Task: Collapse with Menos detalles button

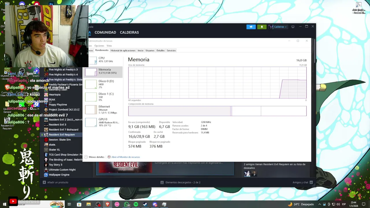Action: [x=94, y=157]
